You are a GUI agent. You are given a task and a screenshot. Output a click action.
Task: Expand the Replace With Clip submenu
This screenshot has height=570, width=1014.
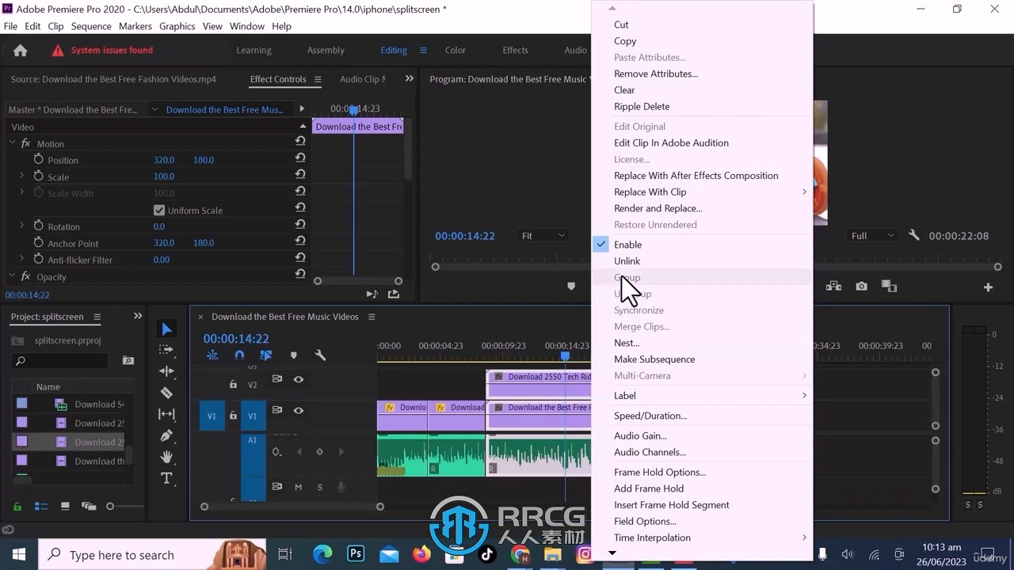point(804,192)
